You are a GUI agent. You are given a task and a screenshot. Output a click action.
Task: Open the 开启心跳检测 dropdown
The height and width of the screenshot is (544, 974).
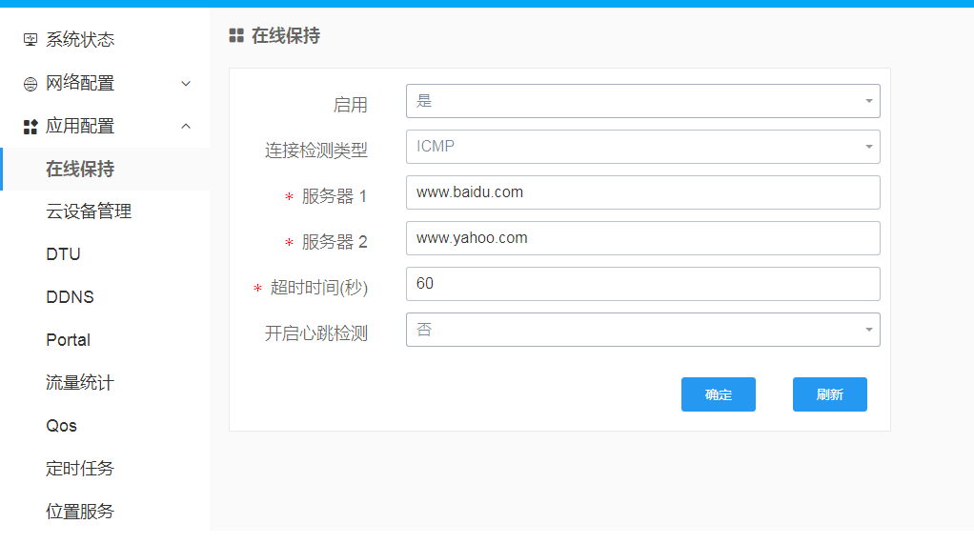(642, 330)
